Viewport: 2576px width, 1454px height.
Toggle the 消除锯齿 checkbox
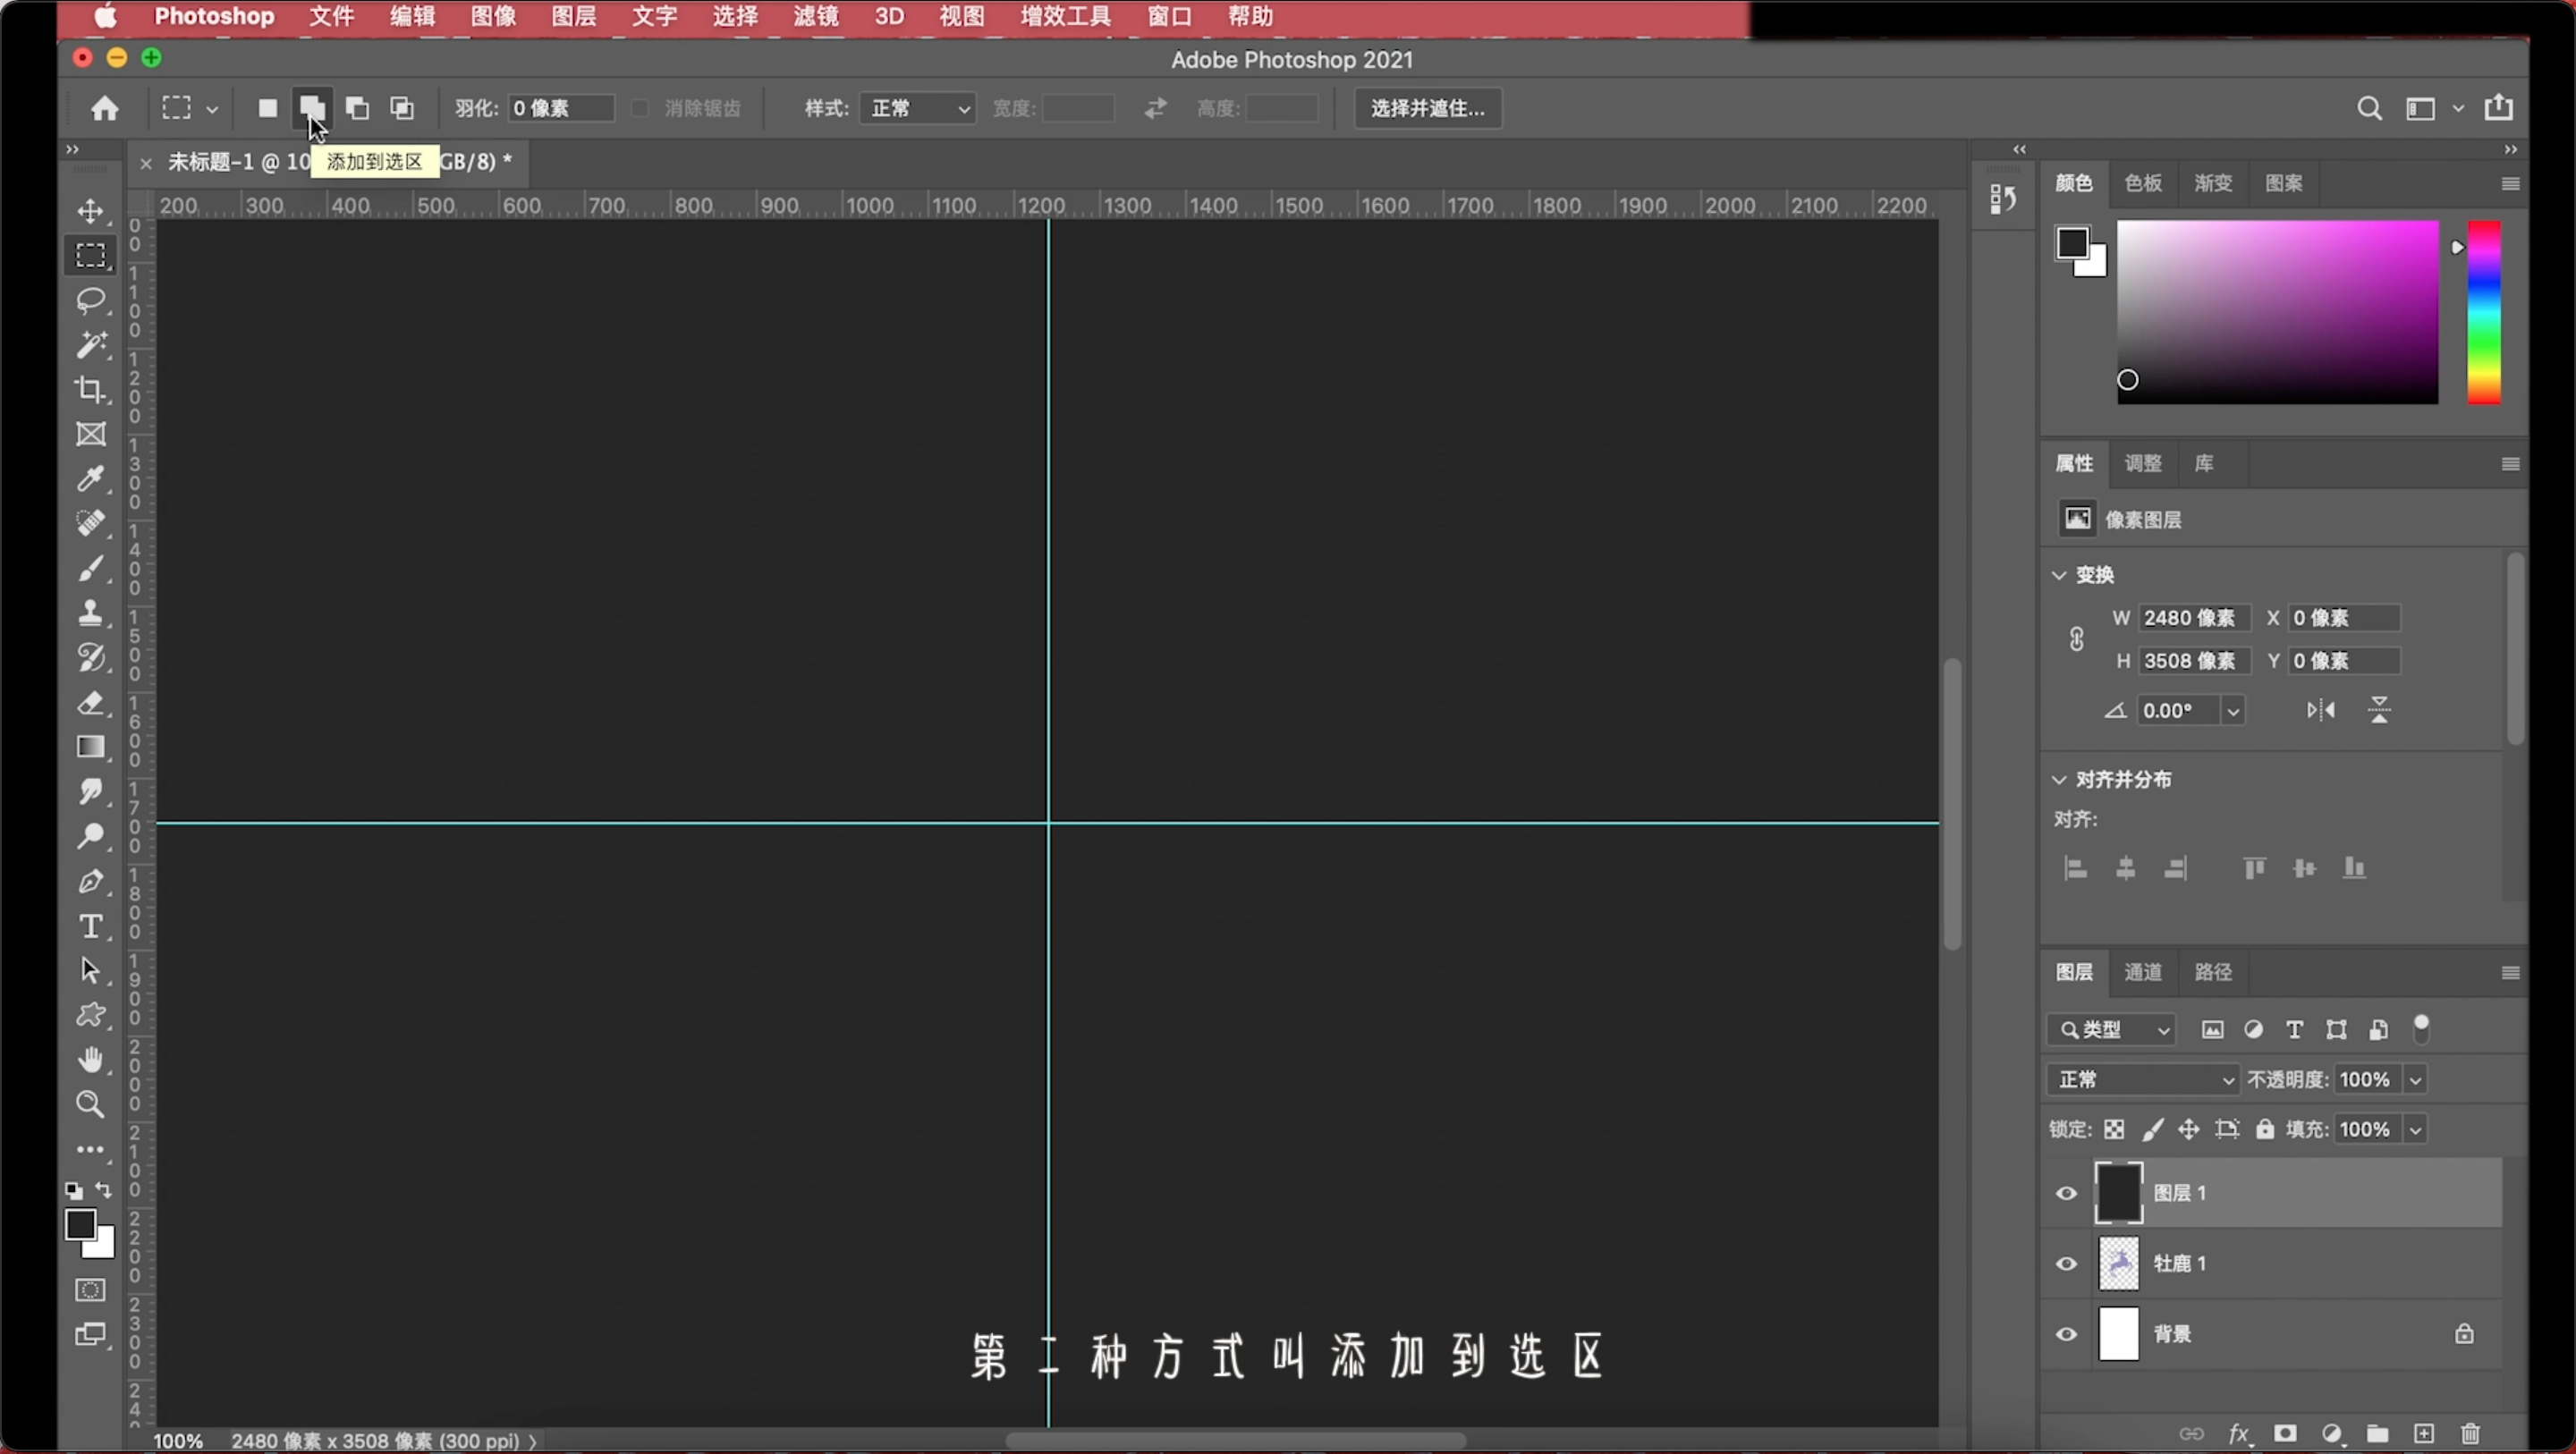click(x=640, y=108)
